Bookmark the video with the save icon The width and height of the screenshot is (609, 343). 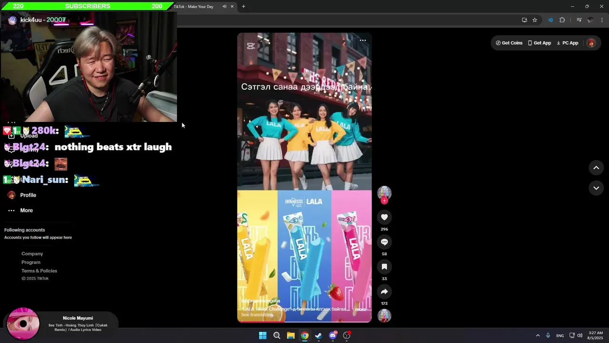coord(384,267)
